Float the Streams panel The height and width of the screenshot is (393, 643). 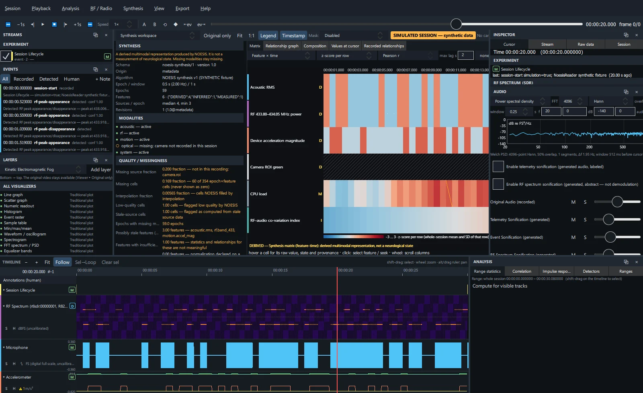coord(96,35)
